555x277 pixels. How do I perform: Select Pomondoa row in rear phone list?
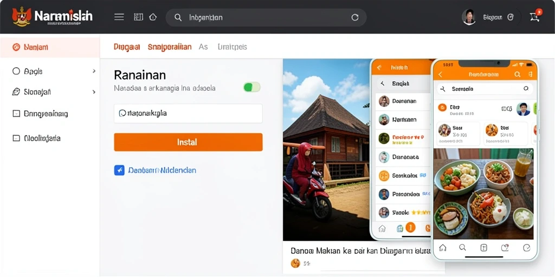point(403,194)
